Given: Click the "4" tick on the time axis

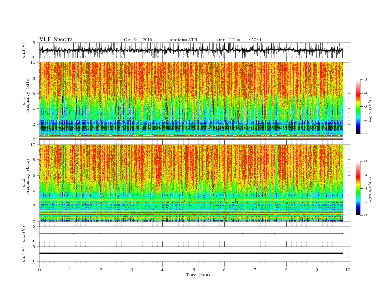Looking at the screenshot, I should (x=163, y=270).
